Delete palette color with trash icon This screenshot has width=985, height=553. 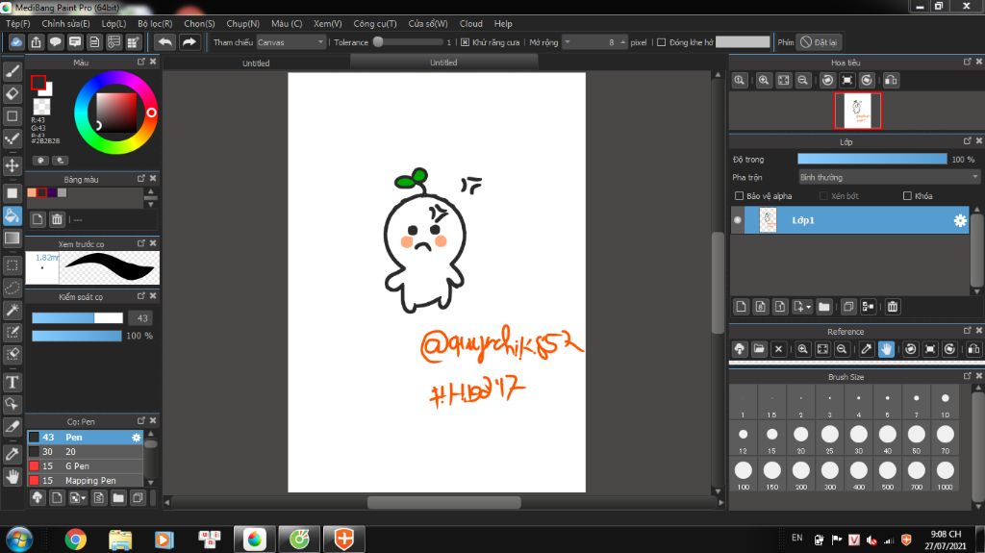(57, 218)
